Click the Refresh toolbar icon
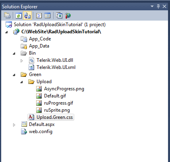 point(19,15)
